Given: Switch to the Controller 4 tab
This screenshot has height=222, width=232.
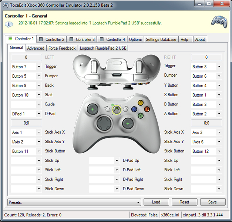Looking at the screenshot, I should coord(112,39).
